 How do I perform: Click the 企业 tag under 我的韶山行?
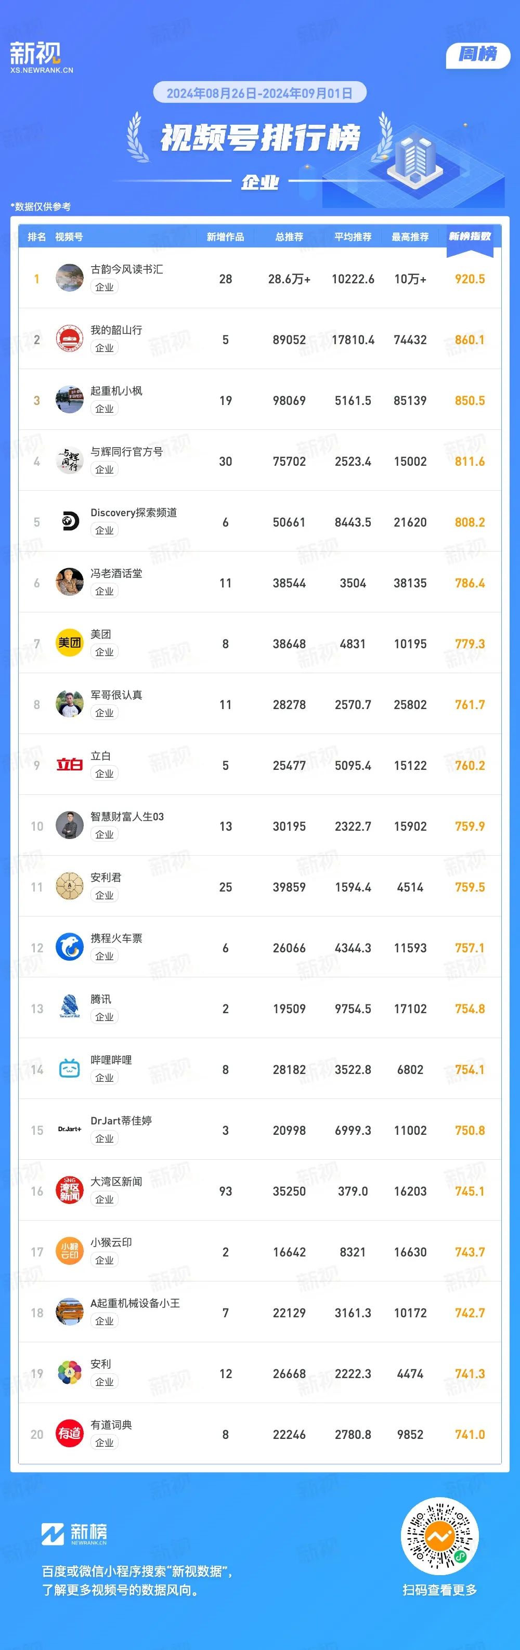[105, 348]
